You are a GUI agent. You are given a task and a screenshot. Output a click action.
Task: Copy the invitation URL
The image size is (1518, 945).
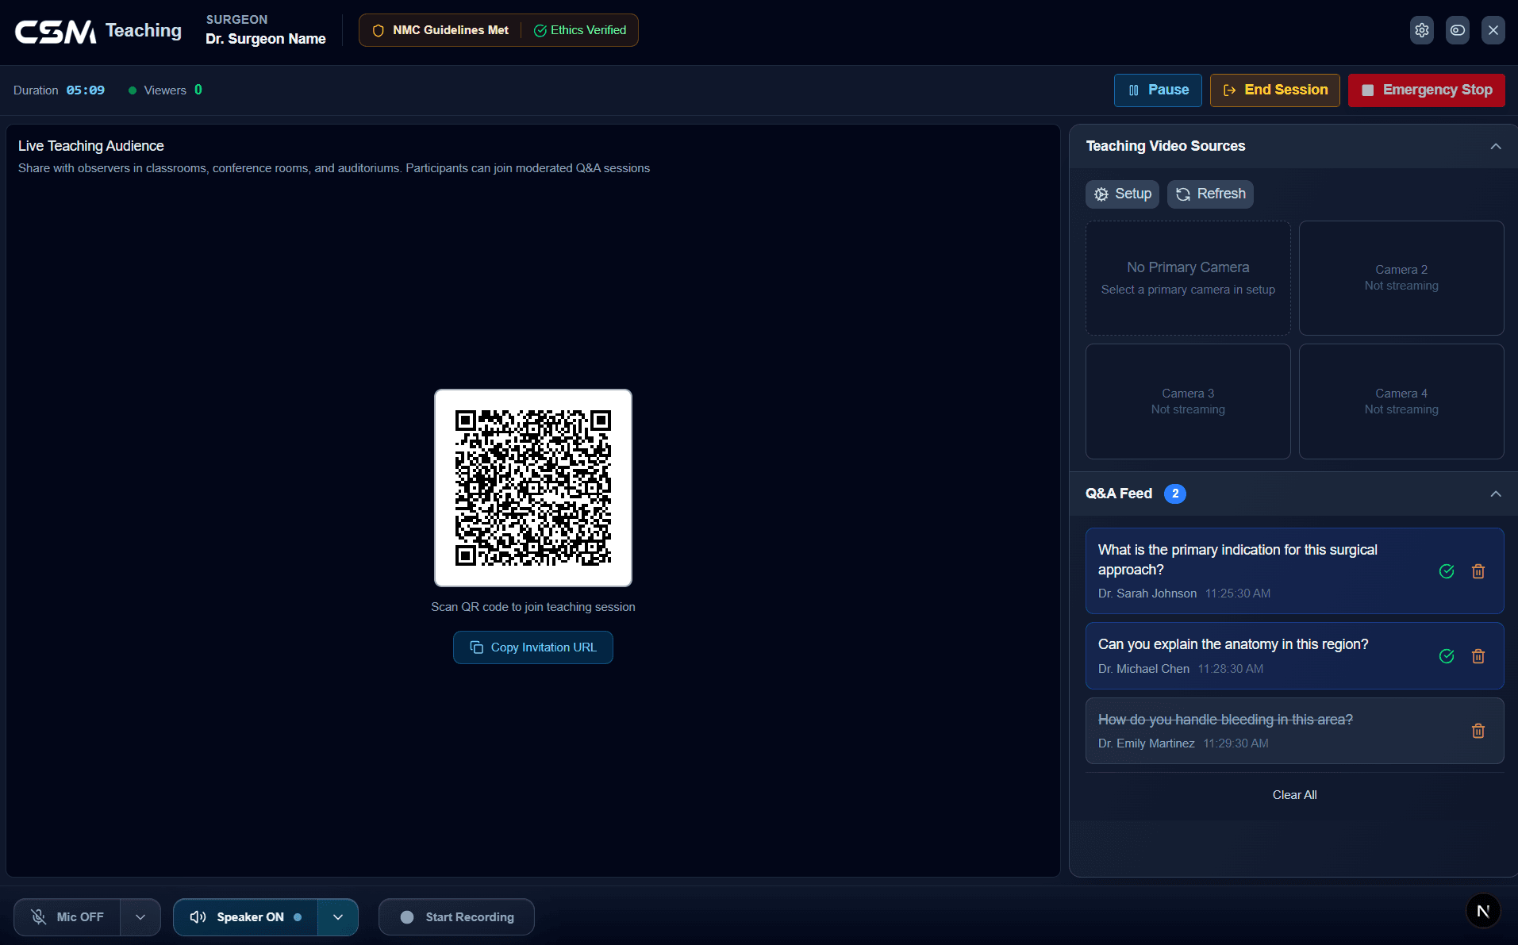(532, 647)
